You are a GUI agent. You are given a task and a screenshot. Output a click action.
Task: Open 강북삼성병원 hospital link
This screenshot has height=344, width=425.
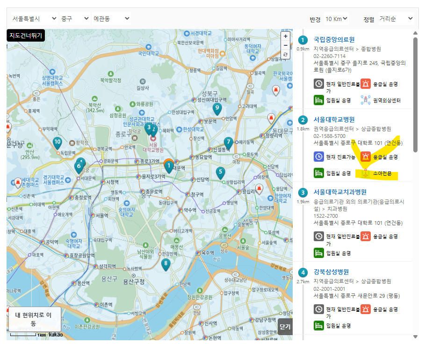pos(331,272)
